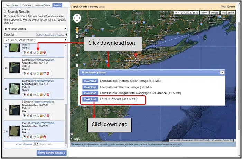
Task: Switch map to Satellite view
Action: coord(231,13)
